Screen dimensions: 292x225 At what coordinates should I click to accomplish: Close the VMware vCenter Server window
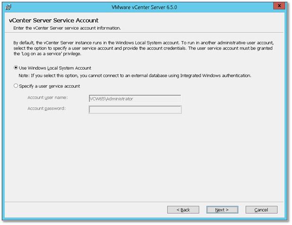279,6
